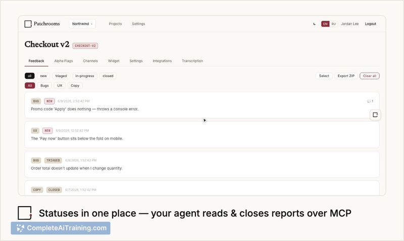Screen dimensions: 404x241
Task: Log out via the Logout link
Action: click(370, 24)
